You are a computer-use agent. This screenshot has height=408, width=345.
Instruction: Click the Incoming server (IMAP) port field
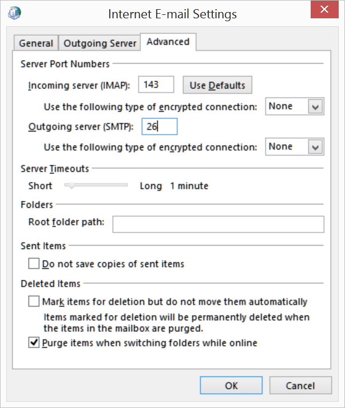pyautogui.click(x=156, y=85)
